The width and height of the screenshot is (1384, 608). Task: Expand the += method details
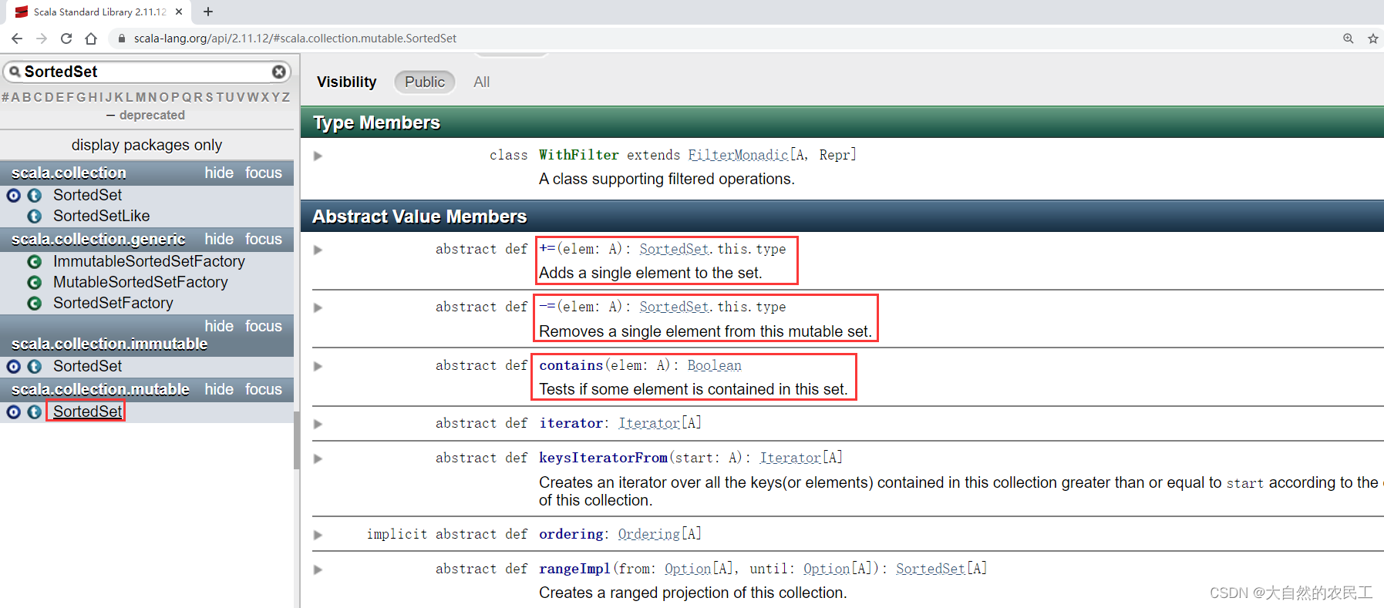(318, 250)
